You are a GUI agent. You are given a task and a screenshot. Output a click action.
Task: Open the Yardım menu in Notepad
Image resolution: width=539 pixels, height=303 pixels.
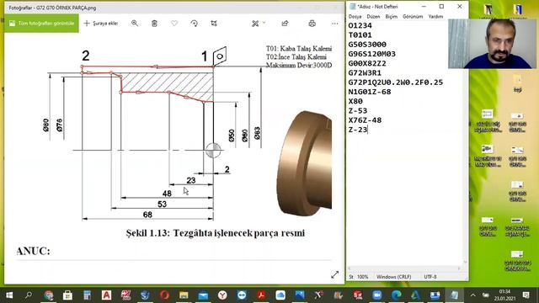[435, 17]
